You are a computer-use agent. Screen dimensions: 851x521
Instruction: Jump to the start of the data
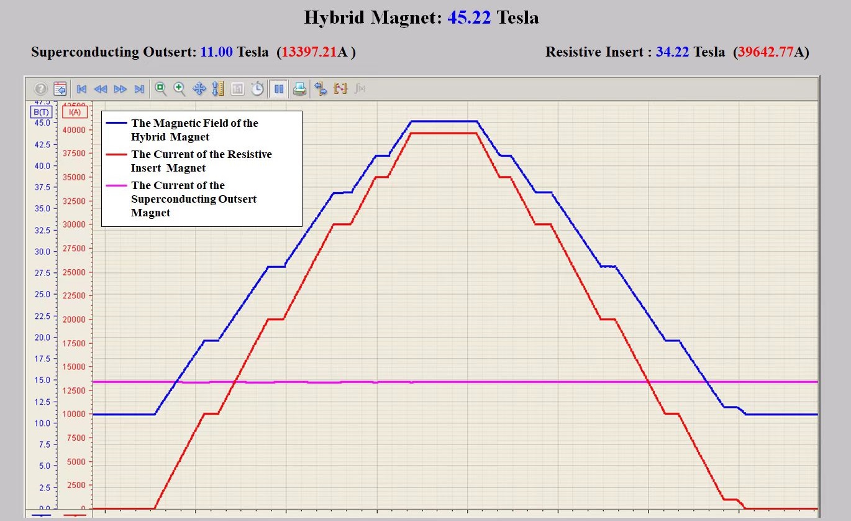coord(81,89)
